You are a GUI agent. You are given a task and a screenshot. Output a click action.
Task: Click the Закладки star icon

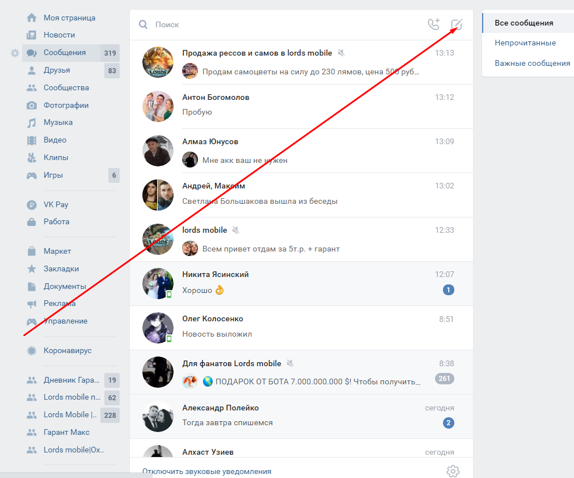click(32, 269)
